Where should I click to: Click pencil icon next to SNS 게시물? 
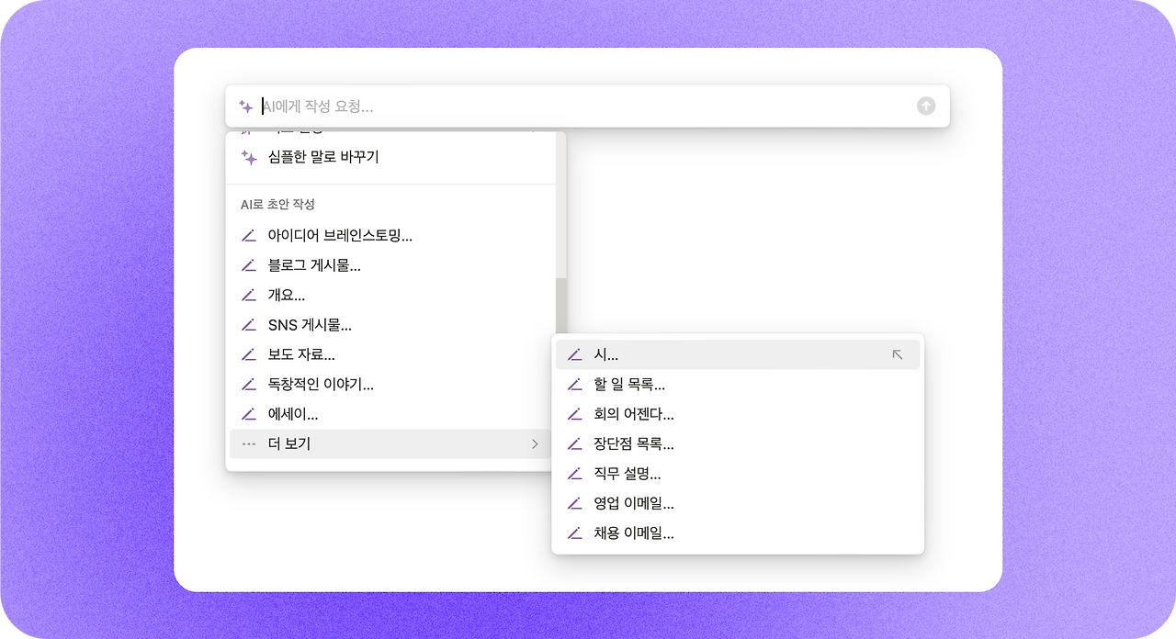[x=248, y=325]
